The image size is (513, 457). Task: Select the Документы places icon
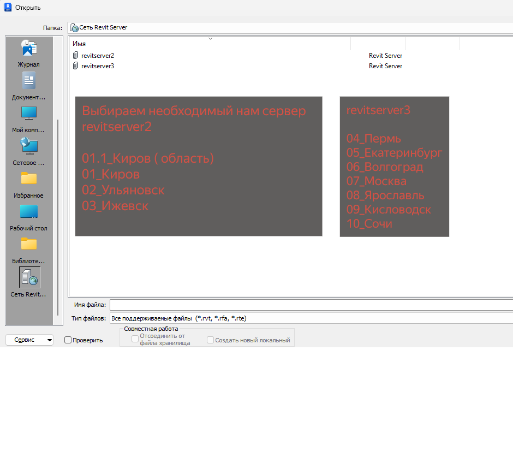[29, 80]
